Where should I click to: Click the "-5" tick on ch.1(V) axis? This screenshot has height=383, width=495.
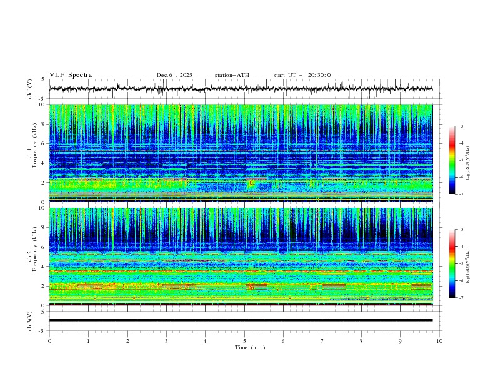(42, 99)
